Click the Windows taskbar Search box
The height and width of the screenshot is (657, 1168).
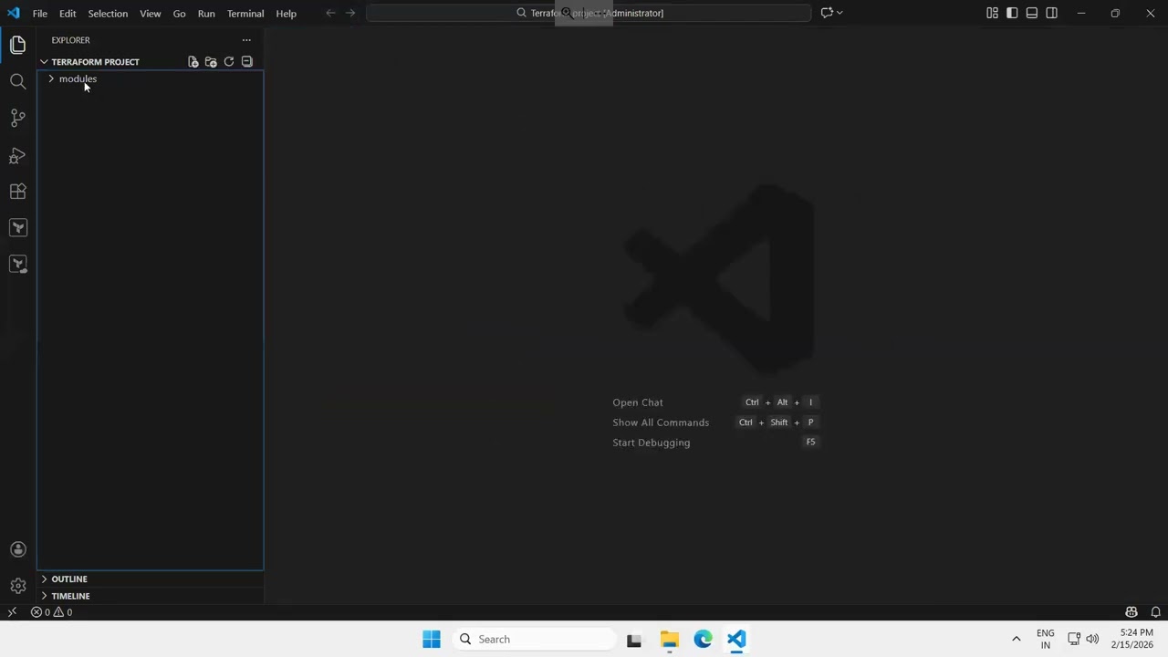coord(535,640)
